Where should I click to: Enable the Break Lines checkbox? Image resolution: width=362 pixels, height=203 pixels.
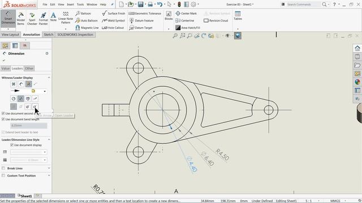point(3,168)
